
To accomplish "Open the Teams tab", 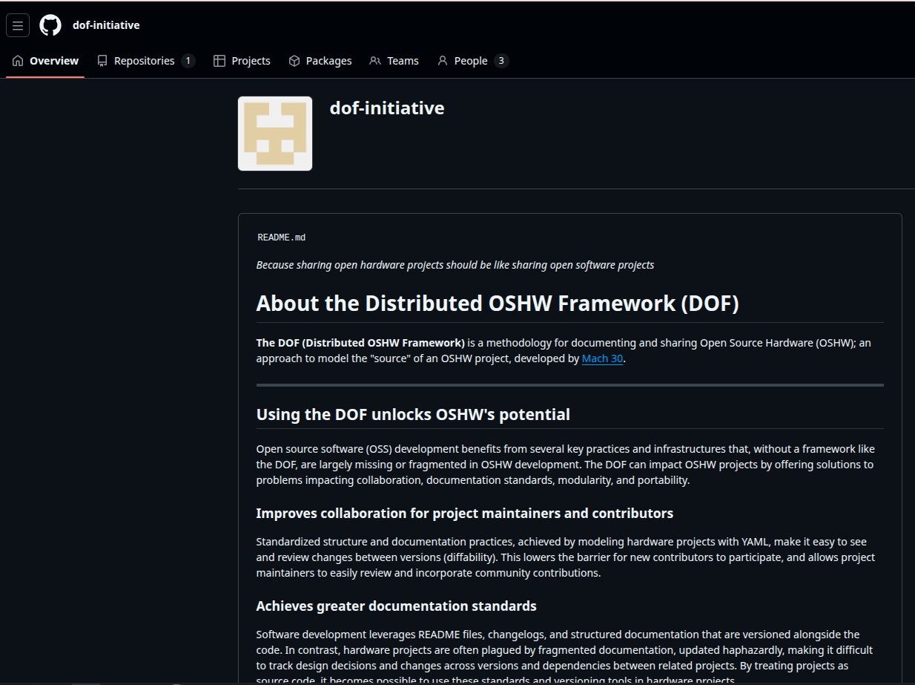I will tap(403, 60).
